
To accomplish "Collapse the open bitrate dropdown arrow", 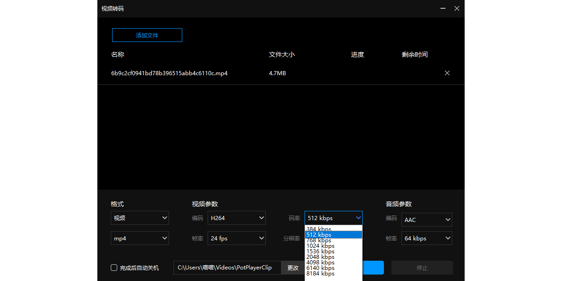I will point(359,218).
